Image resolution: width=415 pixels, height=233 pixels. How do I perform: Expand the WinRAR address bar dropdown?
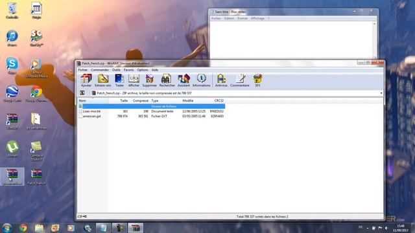(381, 93)
